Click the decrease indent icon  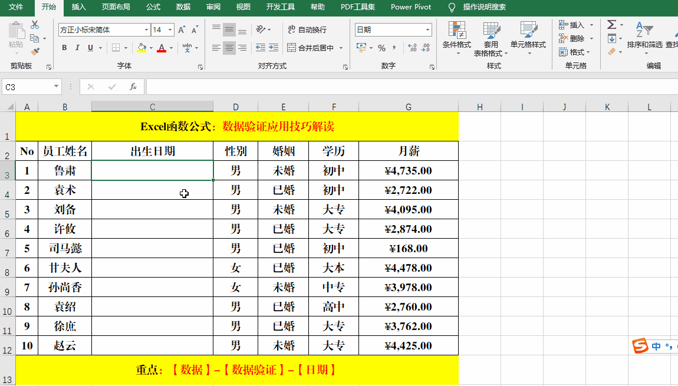[x=261, y=48]
